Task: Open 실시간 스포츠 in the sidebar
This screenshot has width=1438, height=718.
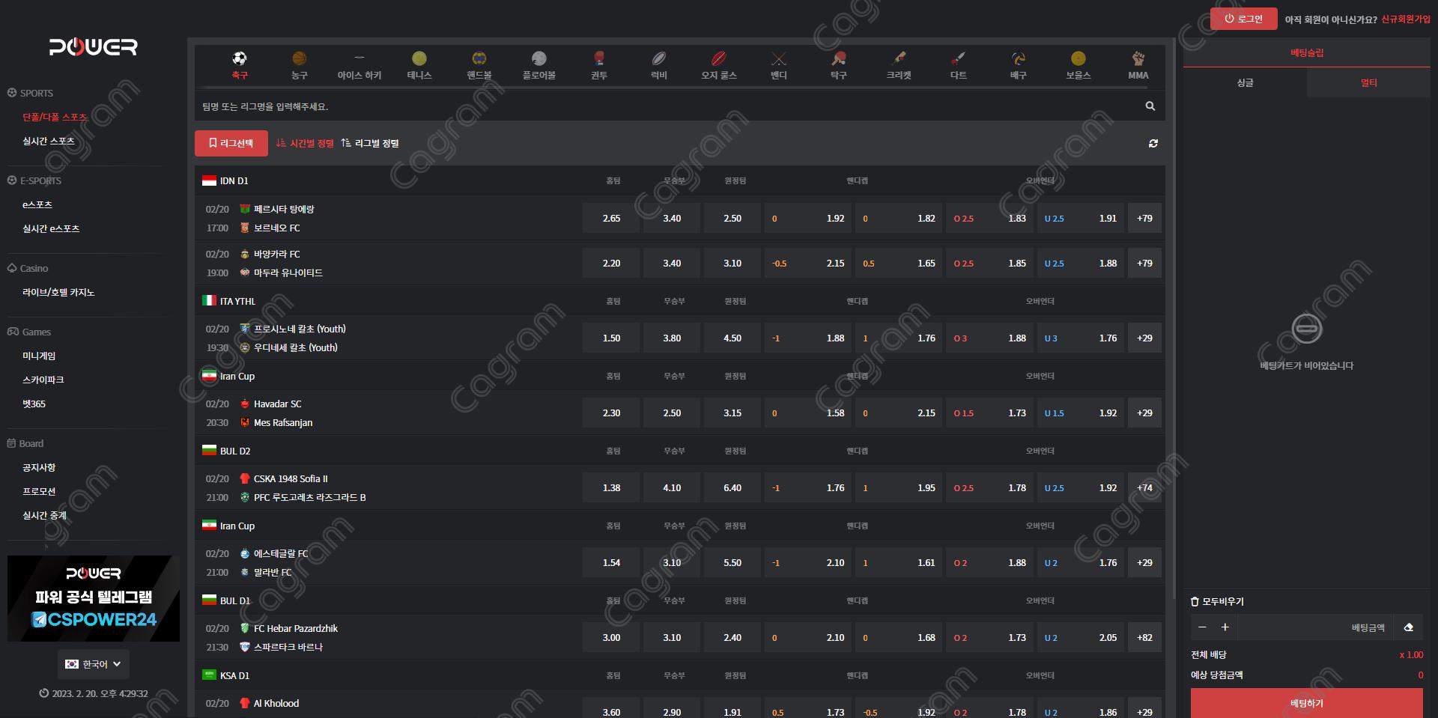Action: click(48, 141)
